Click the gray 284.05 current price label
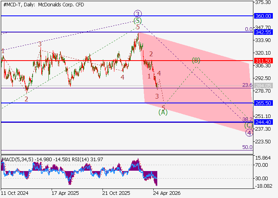 (x=263, y=86)
